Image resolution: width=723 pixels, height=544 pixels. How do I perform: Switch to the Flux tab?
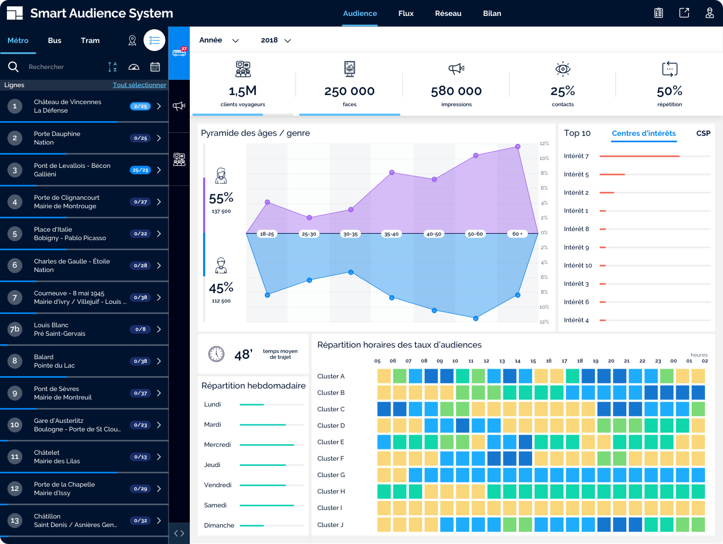pyautogui.click(x=406, y=13)
